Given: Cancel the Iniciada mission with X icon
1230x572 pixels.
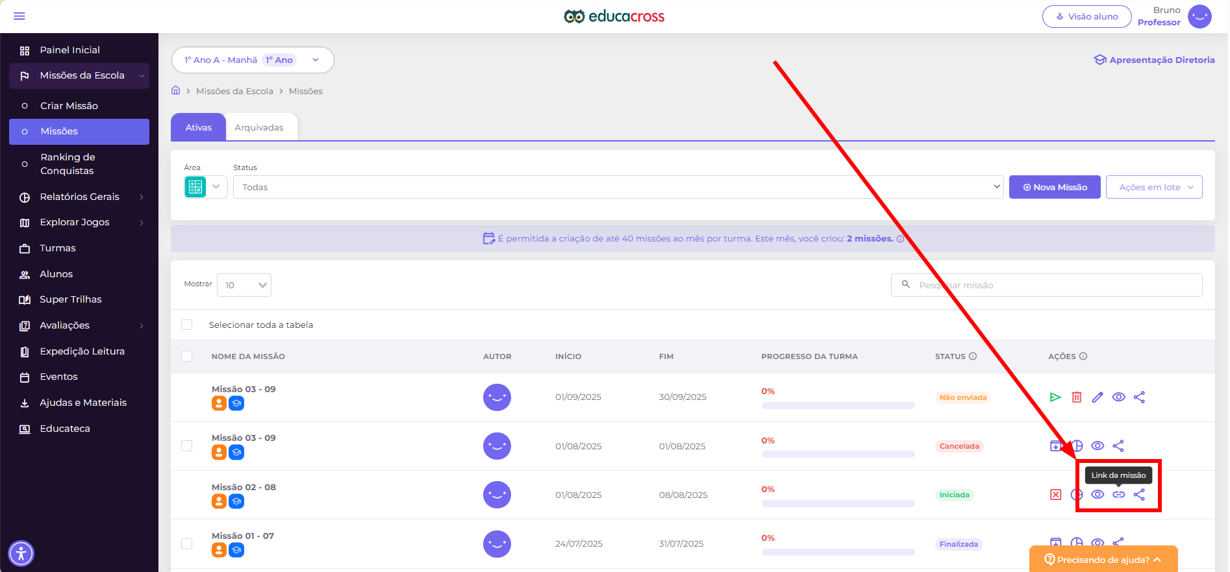Looking at the screenshot, I should click(1056, 495).
